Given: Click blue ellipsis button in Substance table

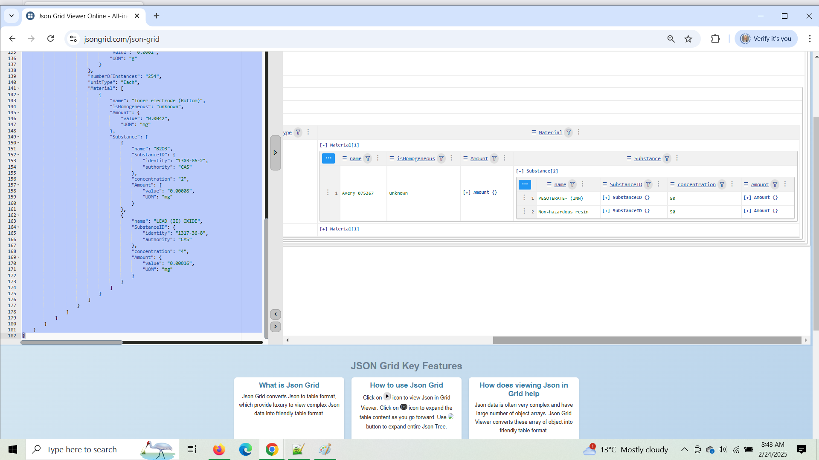Looking at the screenshot, I should pyautogui.click(x=525, y=184).
